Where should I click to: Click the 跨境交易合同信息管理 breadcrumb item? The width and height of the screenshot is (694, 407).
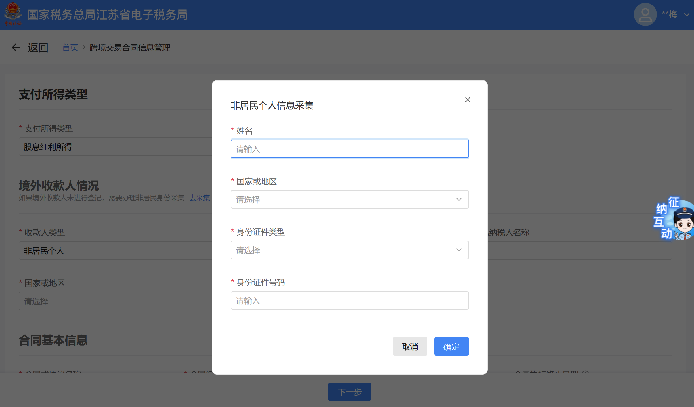[130, 47]
